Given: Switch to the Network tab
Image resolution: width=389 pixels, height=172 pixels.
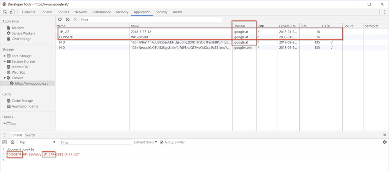Looking at the screenshot, I should [x=81, y=12].
